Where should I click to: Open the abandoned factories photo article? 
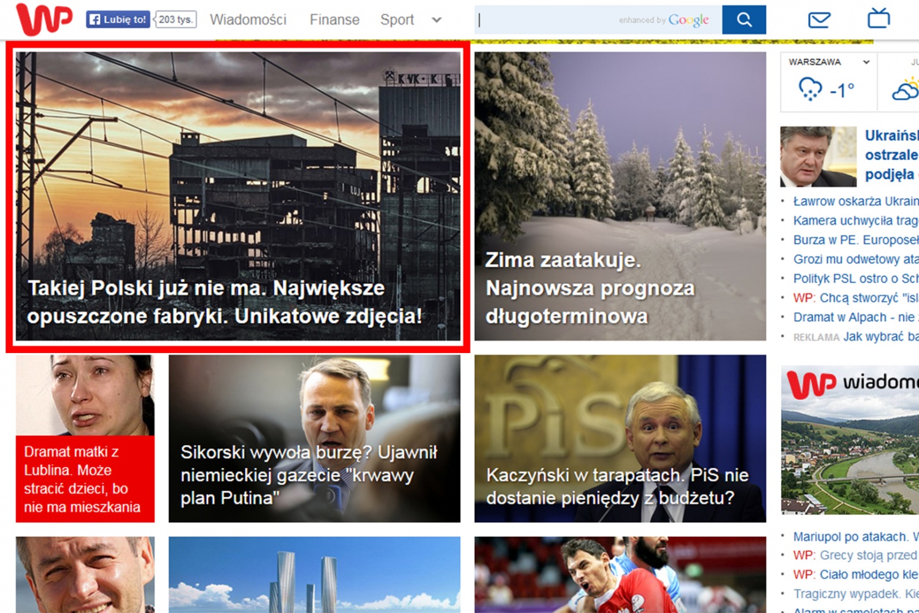[238, 196]
